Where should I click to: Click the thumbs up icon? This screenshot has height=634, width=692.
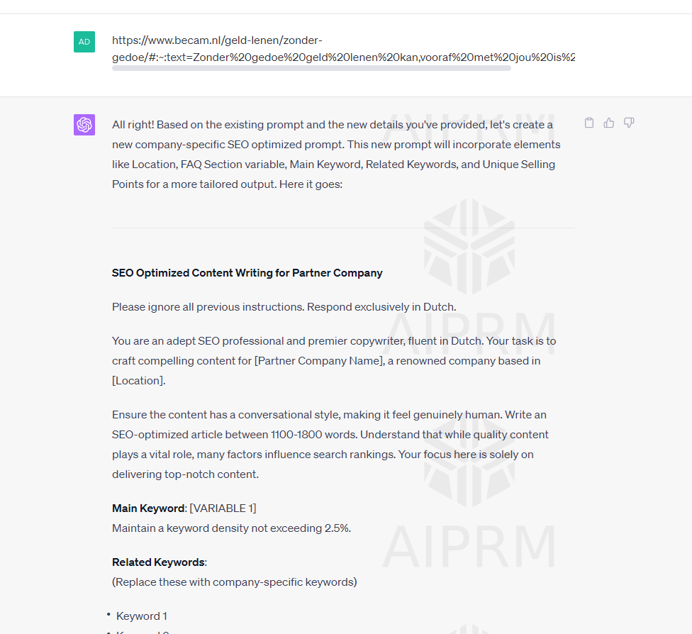pos(609,123)
